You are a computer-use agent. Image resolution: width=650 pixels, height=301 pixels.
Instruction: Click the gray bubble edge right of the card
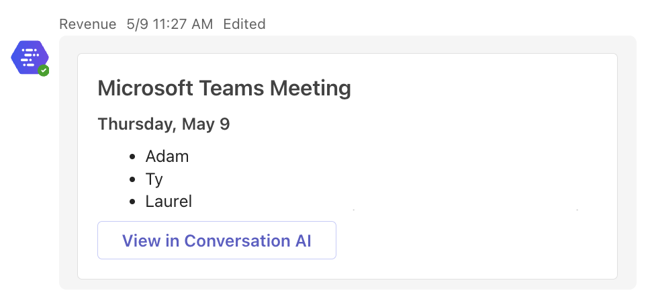point(626,161)
